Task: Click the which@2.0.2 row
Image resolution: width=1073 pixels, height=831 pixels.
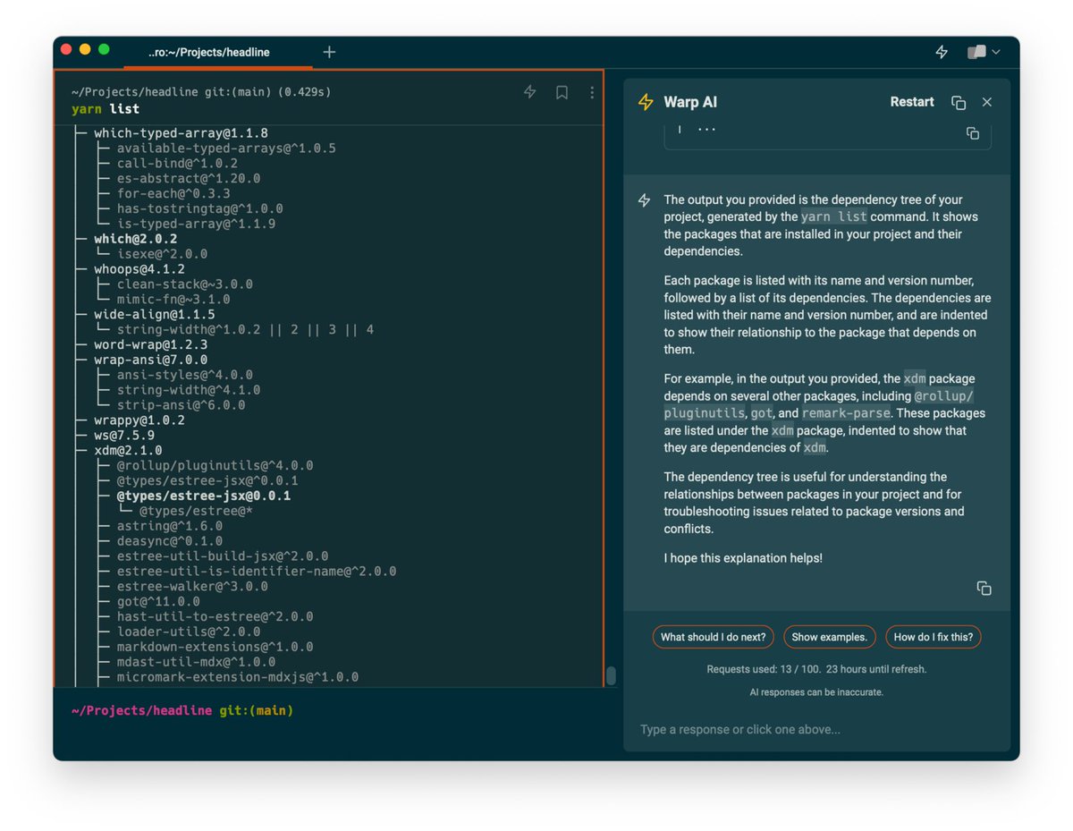Action: pos(136,239)
